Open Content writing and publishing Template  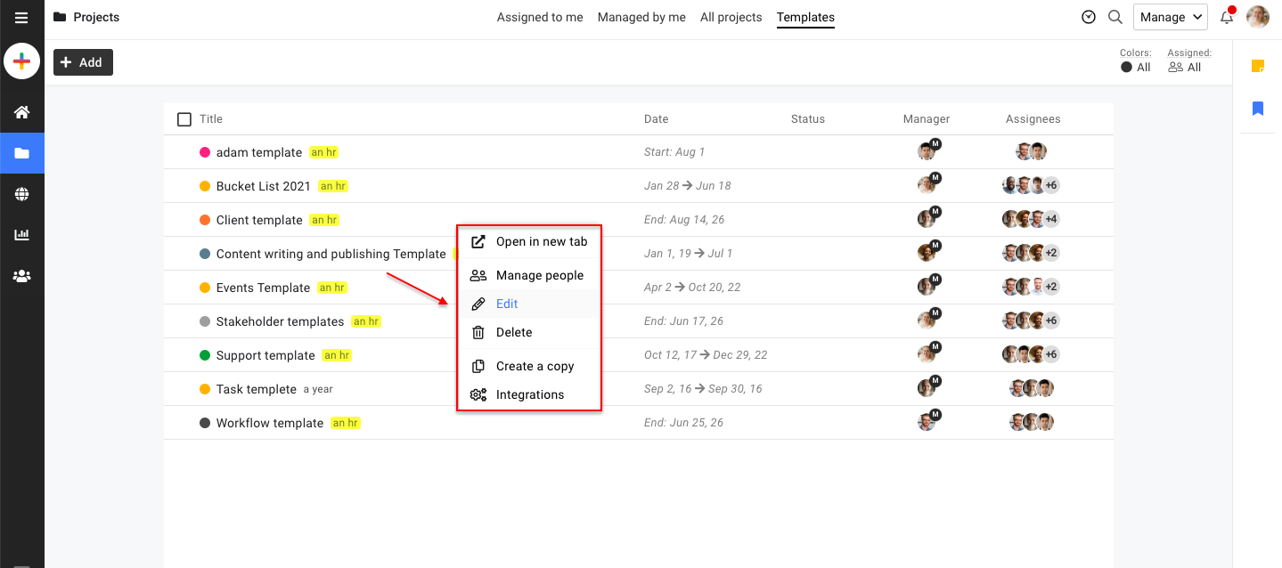(x=331, y=254)
